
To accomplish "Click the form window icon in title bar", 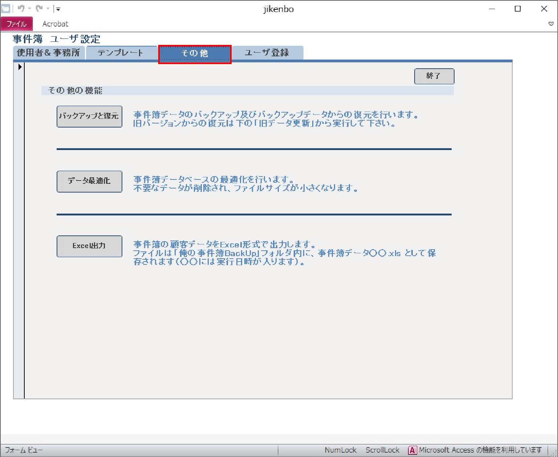I will 6,9.
